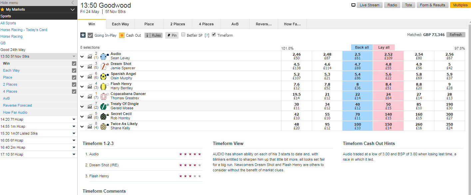The width and height of the screenshot is (471, 195).
Task: Select the AvB tab
Action: (x=235, y=24)
